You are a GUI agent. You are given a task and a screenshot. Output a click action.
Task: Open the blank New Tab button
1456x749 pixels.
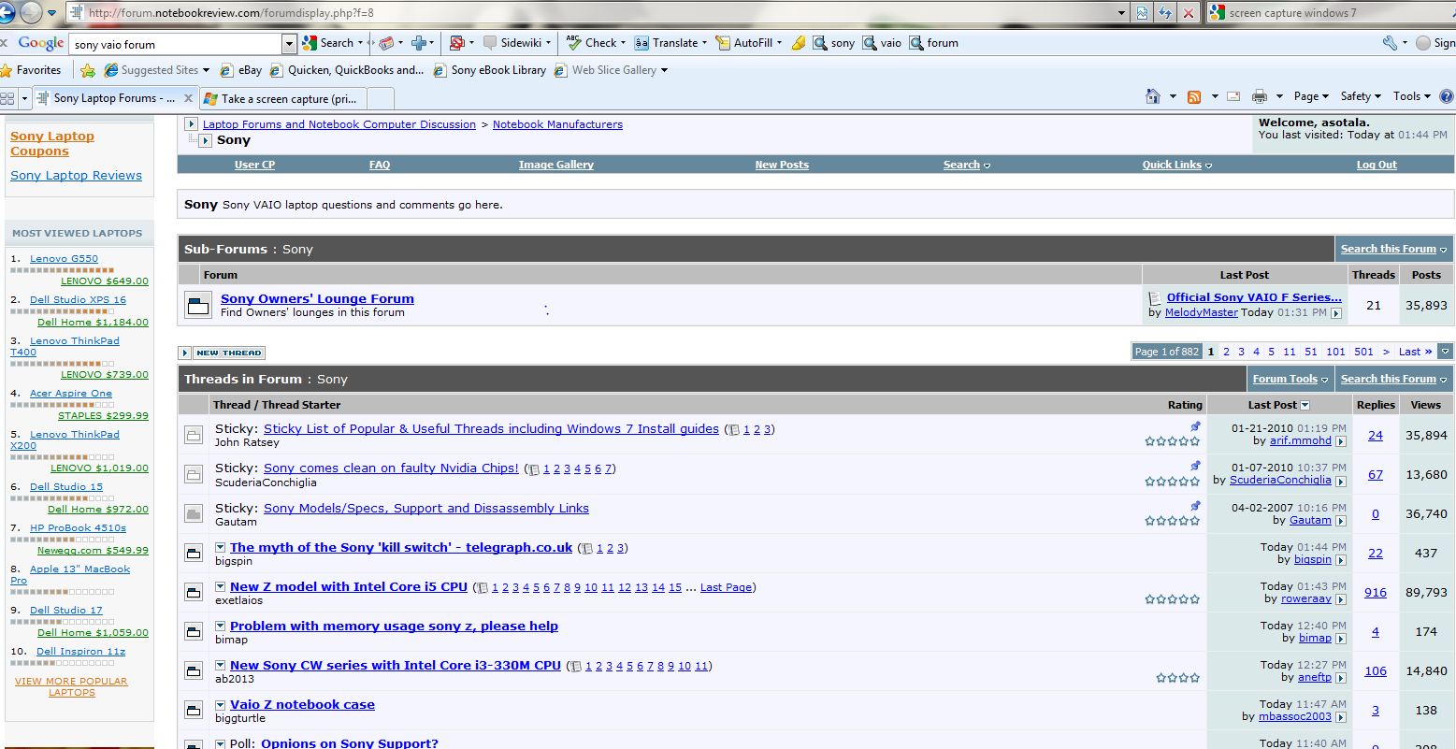pyautogui.click(x=380, y=98)
